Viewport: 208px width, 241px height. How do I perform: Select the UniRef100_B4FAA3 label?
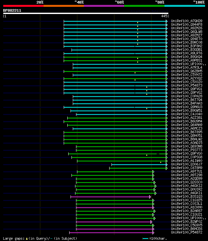(187, 104)
